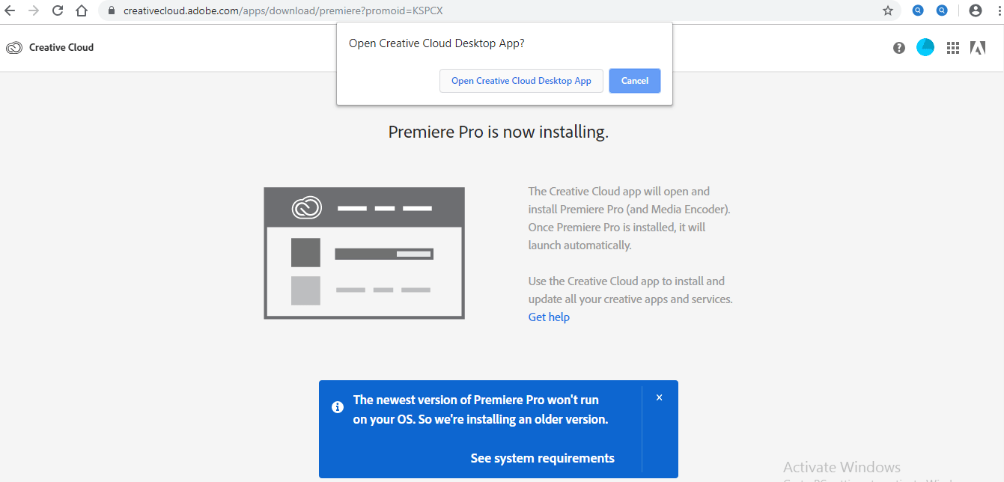
Task: Click Open Creative Cloud Desktop App button
Action: (x=521, y=81)
